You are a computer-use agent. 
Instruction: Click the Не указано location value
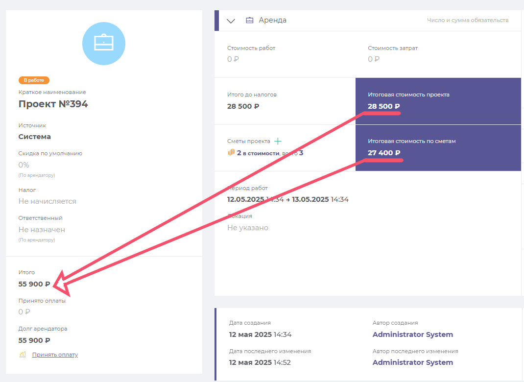pyautogui.click(x=248, y=228)
